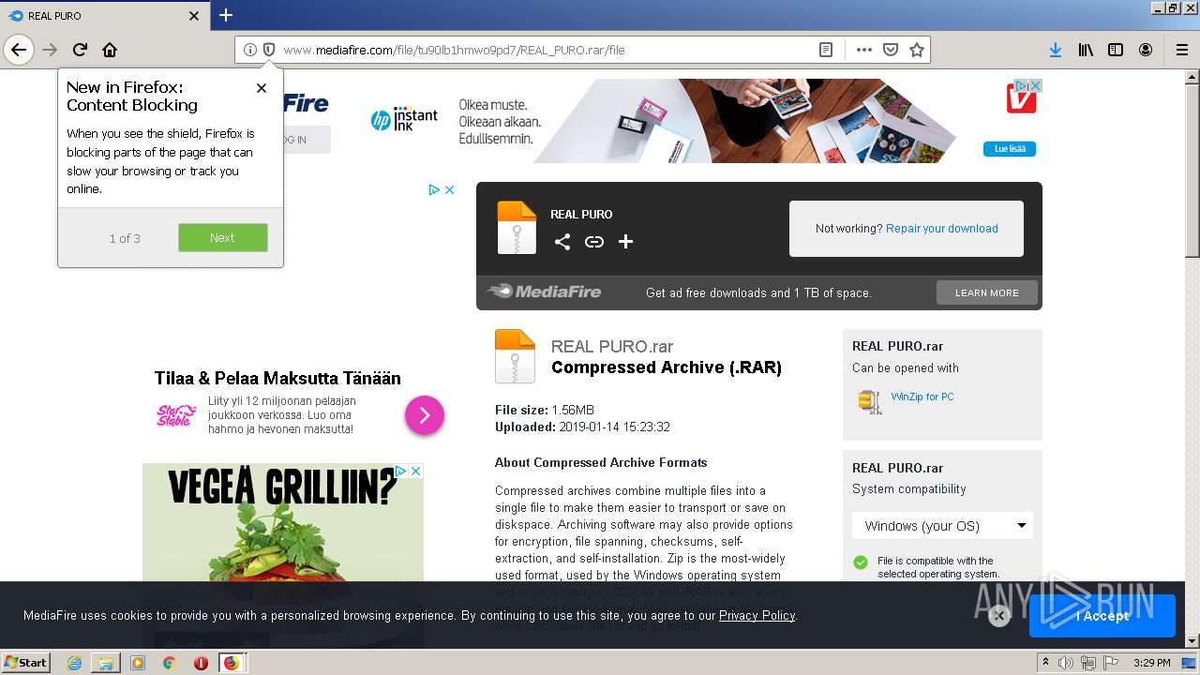Click the REAL PURO.rar file icon
This screenshot has height=675, width=1200.
[x=515, y=356]
